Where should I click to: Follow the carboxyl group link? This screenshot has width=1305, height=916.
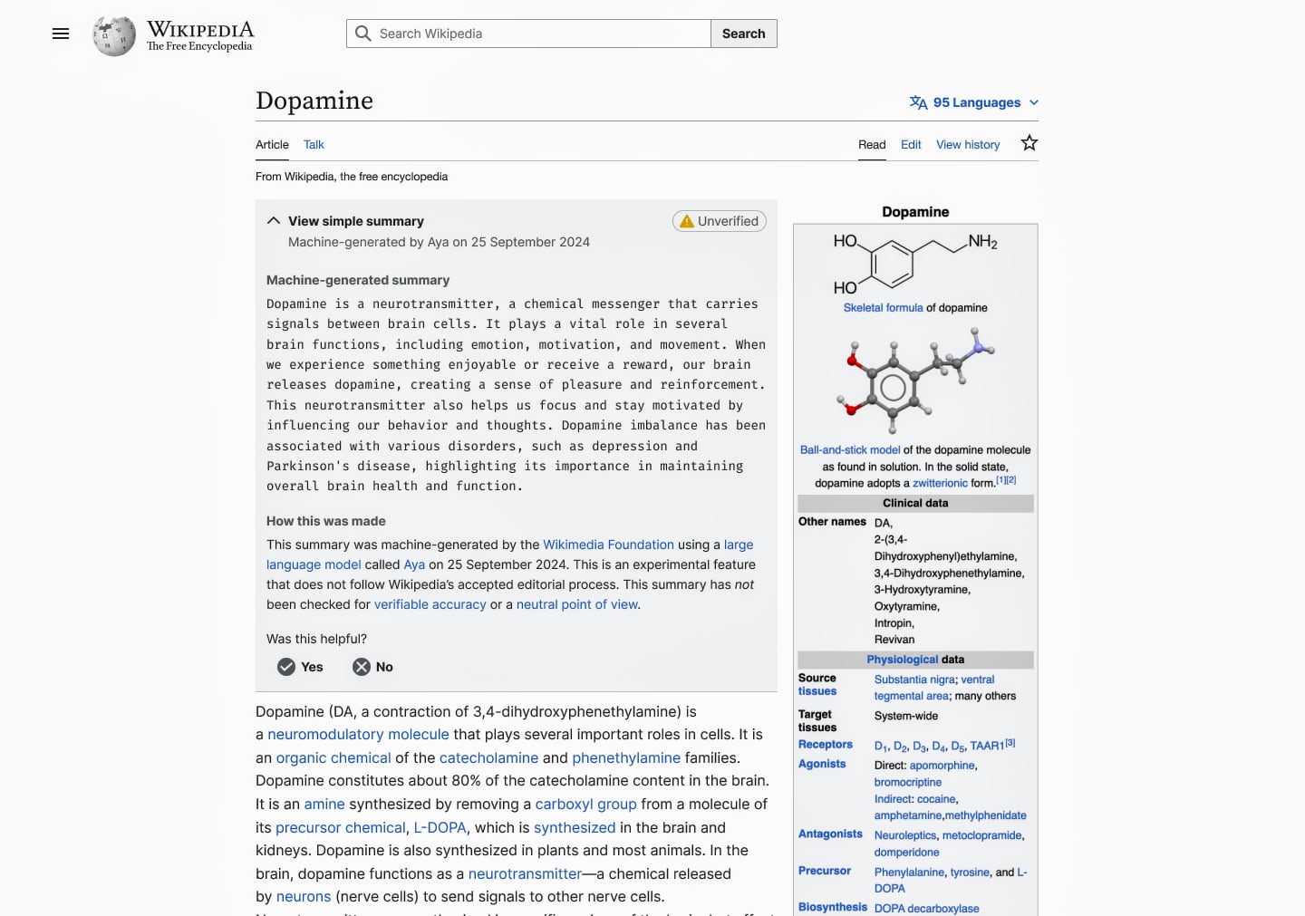click(x=586, y=804)
